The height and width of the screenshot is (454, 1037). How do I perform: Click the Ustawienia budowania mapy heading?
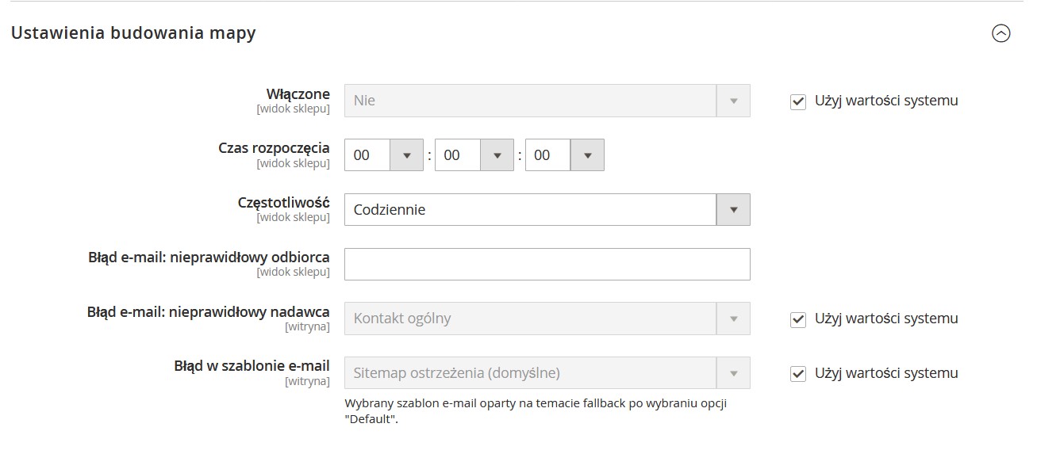(x=133, y=33)
